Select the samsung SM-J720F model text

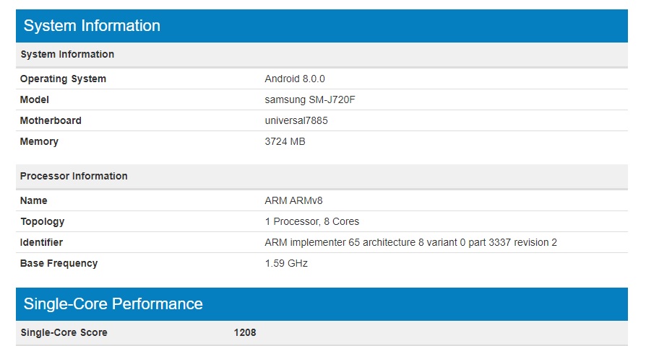pyautogui.click(x=310, y=99)
